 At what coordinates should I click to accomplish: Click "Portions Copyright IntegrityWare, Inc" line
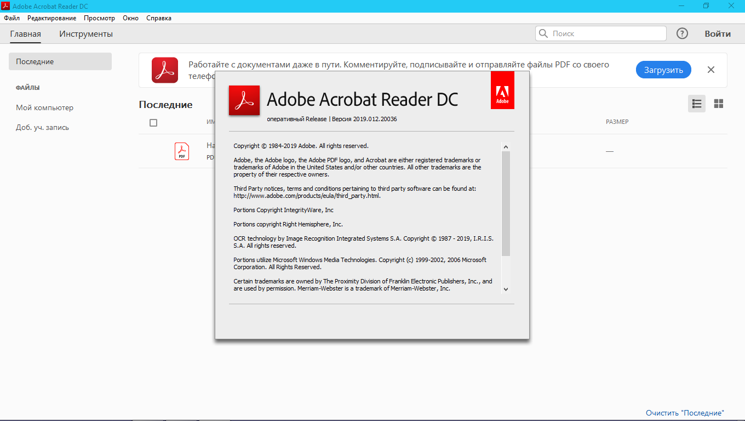(283, 210)
